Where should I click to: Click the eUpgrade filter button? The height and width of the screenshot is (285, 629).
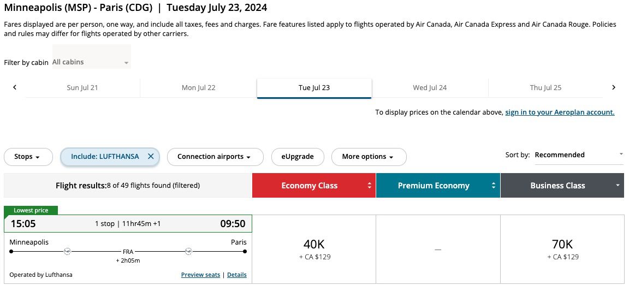tap(298, 157)
